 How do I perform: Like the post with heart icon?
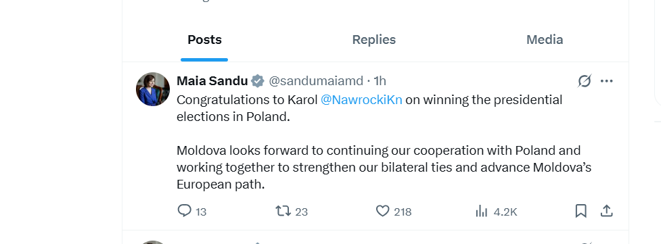(382, 210)
